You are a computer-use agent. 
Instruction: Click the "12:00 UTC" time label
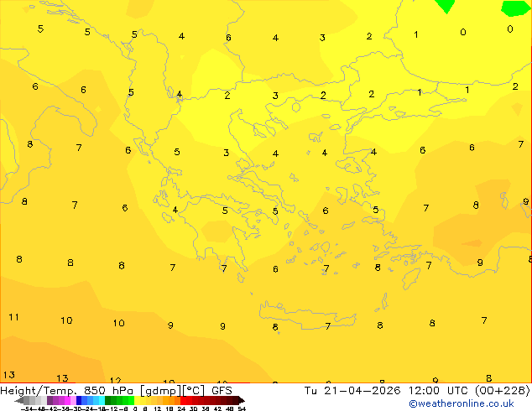(439, 391)
